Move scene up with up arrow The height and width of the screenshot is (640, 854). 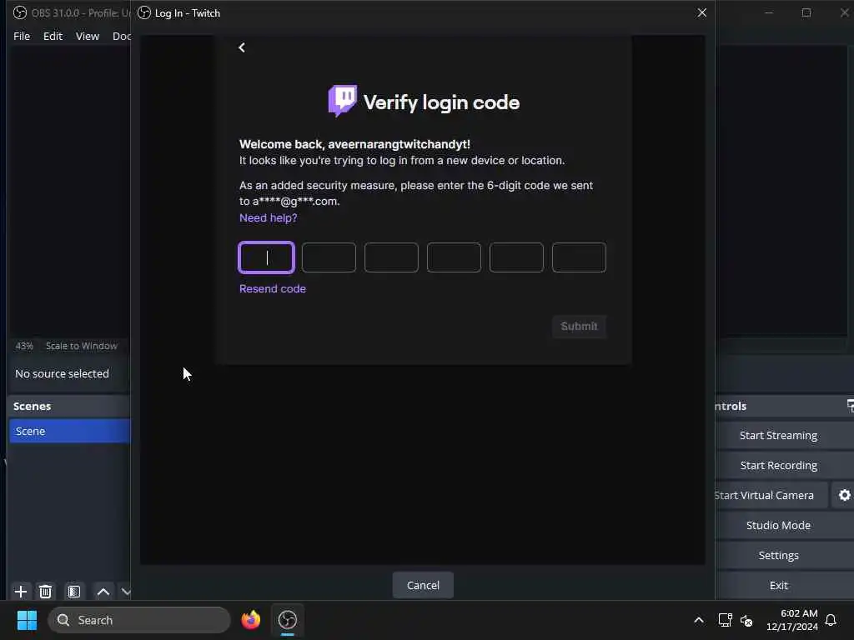(x=103, y=591)
